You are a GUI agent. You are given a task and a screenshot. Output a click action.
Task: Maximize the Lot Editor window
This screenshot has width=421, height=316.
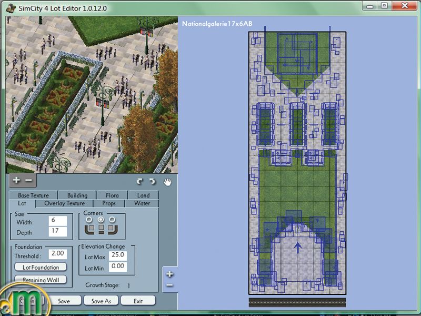[x=385, y=6]
